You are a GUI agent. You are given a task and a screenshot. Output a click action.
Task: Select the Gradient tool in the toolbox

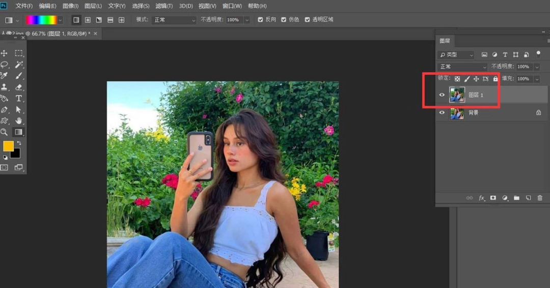pyautogui.click(x=19, y=132)
